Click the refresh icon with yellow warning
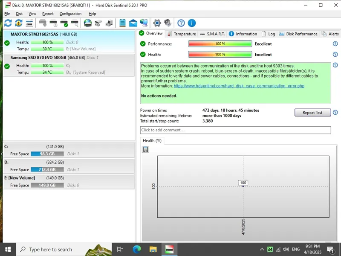This screenshot has width=341, height=256. coord(19,23)
